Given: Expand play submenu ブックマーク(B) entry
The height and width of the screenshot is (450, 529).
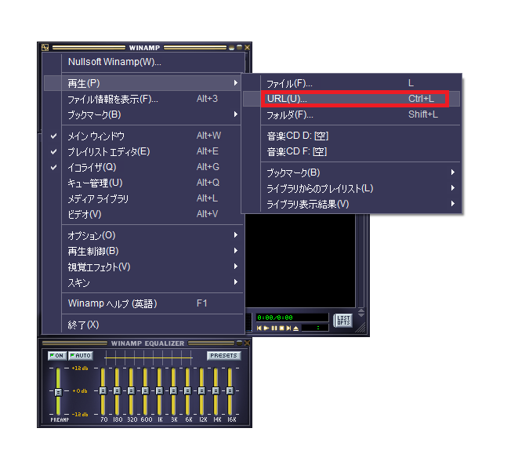Looking at the screenshot, I should point(351,172).
